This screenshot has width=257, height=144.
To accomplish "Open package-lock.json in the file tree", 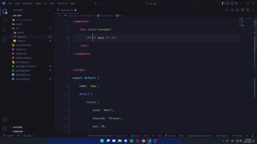I will (26, 66).
